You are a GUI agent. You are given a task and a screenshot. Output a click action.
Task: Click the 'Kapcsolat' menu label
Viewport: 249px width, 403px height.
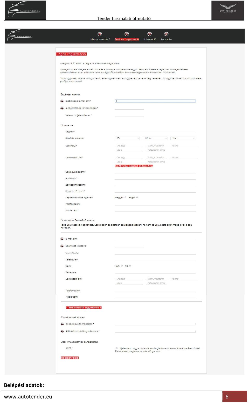click(x=167, y=39)
